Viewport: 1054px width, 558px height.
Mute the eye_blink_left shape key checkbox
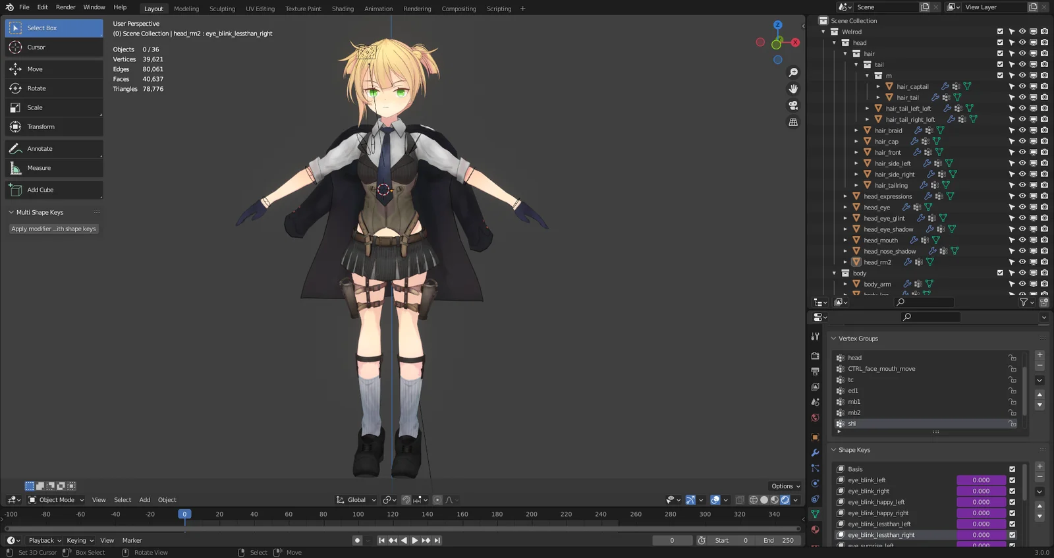(x=1012, y=480)
